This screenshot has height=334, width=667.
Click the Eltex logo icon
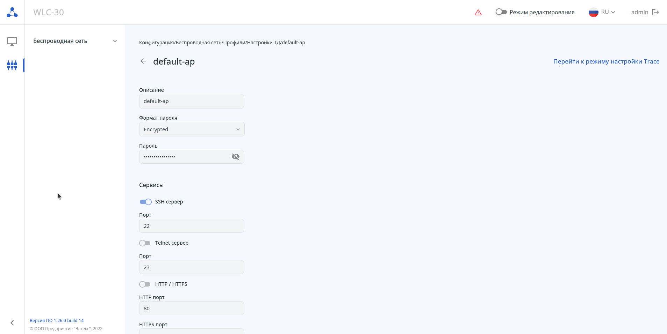pos(12,12)
